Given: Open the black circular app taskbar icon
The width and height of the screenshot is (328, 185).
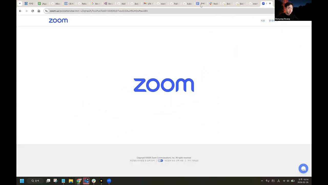Looking at the screenshot, I should (x=101, y=181).
